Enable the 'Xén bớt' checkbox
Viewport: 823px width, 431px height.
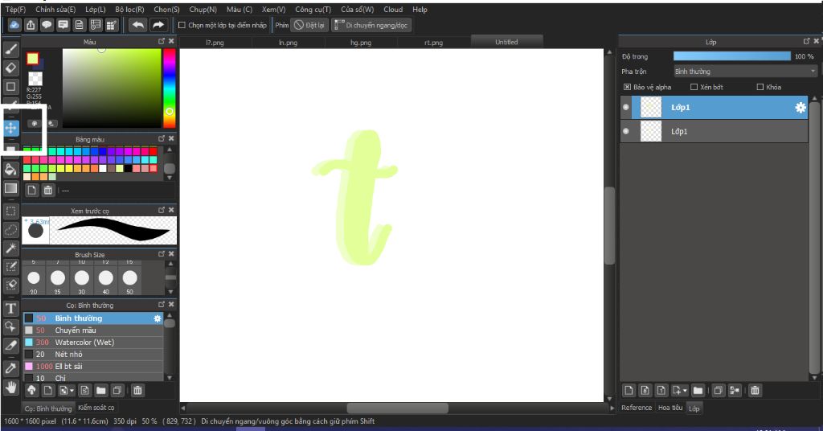coord(694,87)
